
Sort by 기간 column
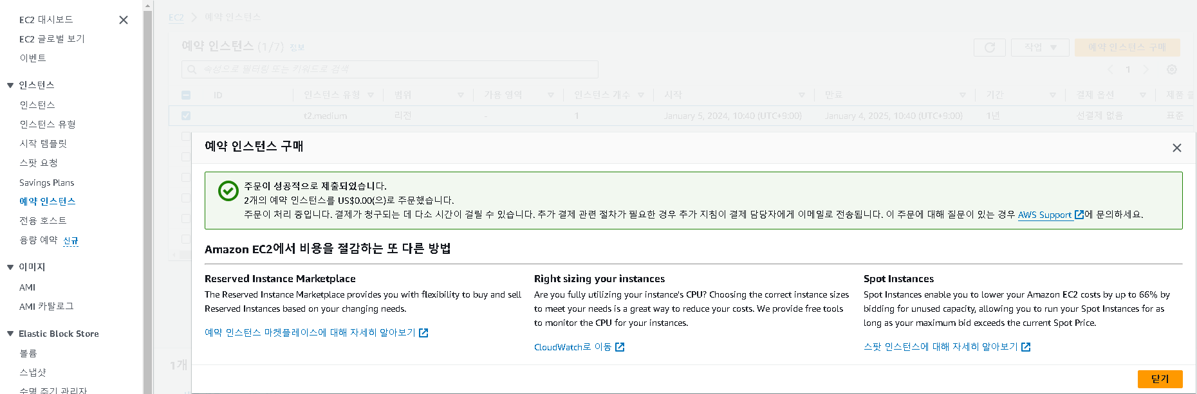tap(1053, 95)
